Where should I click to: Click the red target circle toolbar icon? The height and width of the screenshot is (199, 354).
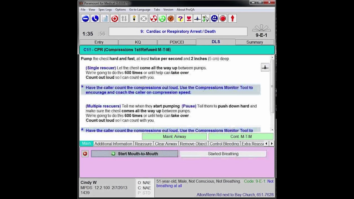(114, 19)
